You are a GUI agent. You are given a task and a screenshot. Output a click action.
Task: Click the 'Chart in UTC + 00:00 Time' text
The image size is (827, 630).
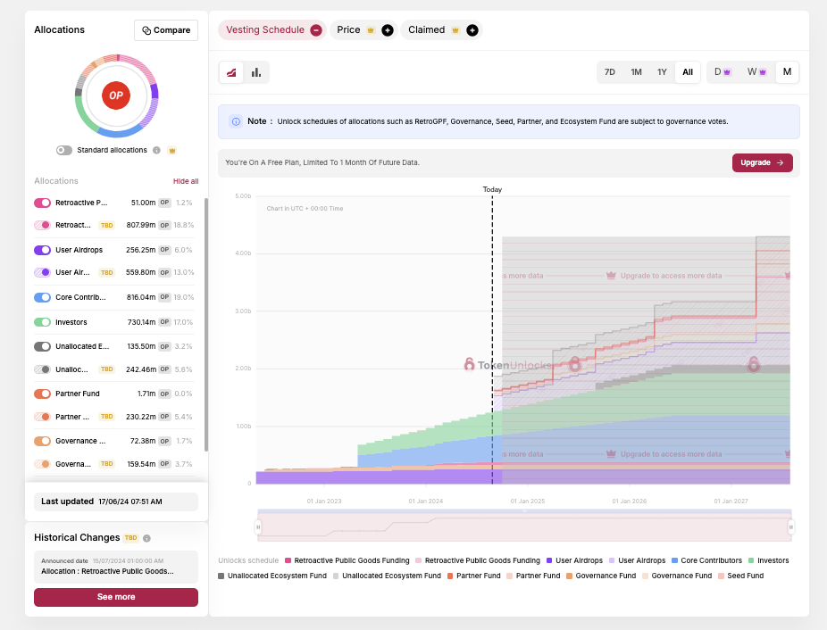point(305,209)
